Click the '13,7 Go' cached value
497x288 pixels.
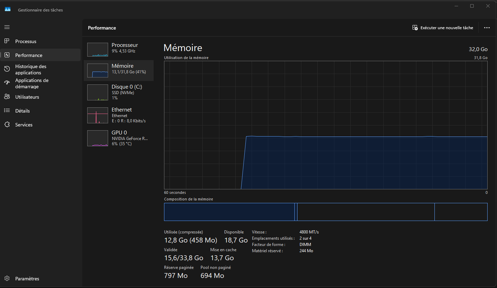222,258
